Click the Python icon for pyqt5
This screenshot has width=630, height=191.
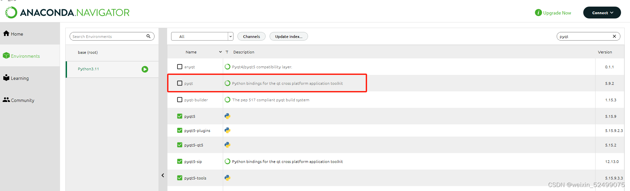coord(227,116)
